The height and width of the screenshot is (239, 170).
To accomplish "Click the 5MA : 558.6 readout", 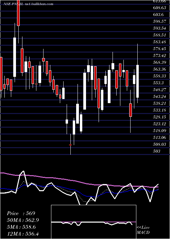I will (21, 227).
